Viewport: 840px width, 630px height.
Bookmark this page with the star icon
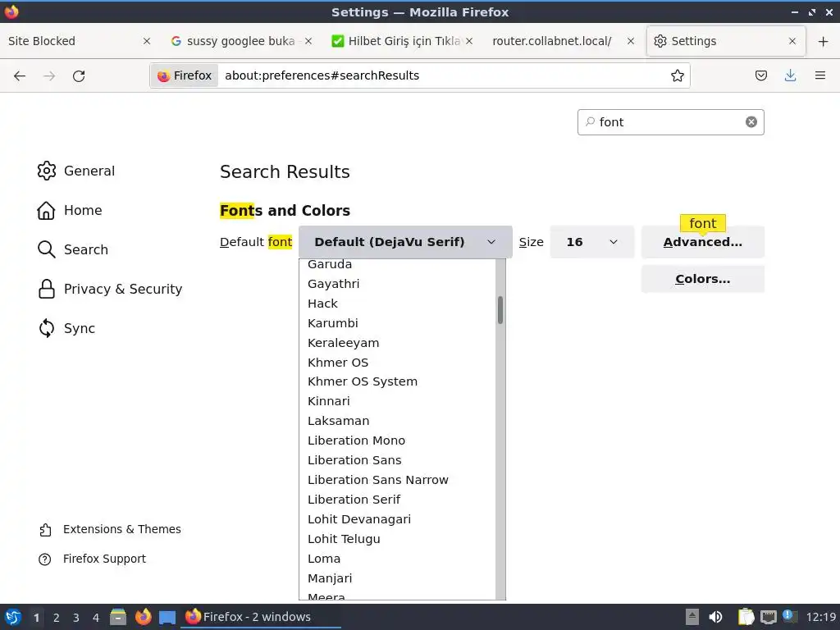(x=677, y=75)
